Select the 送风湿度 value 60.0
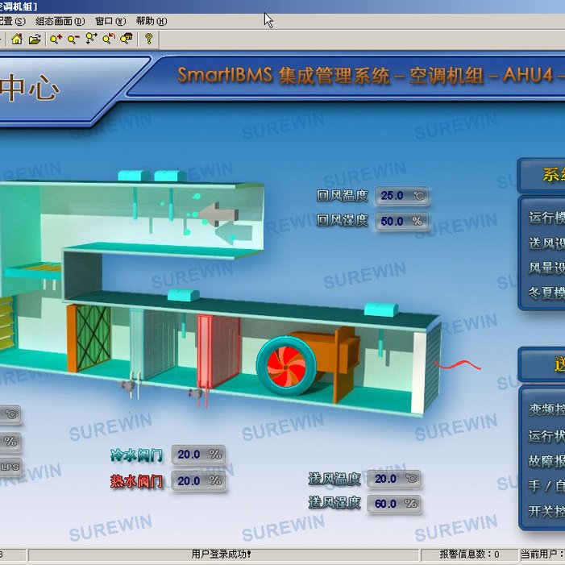Viewport: 565px width, 565px height. 385,504
